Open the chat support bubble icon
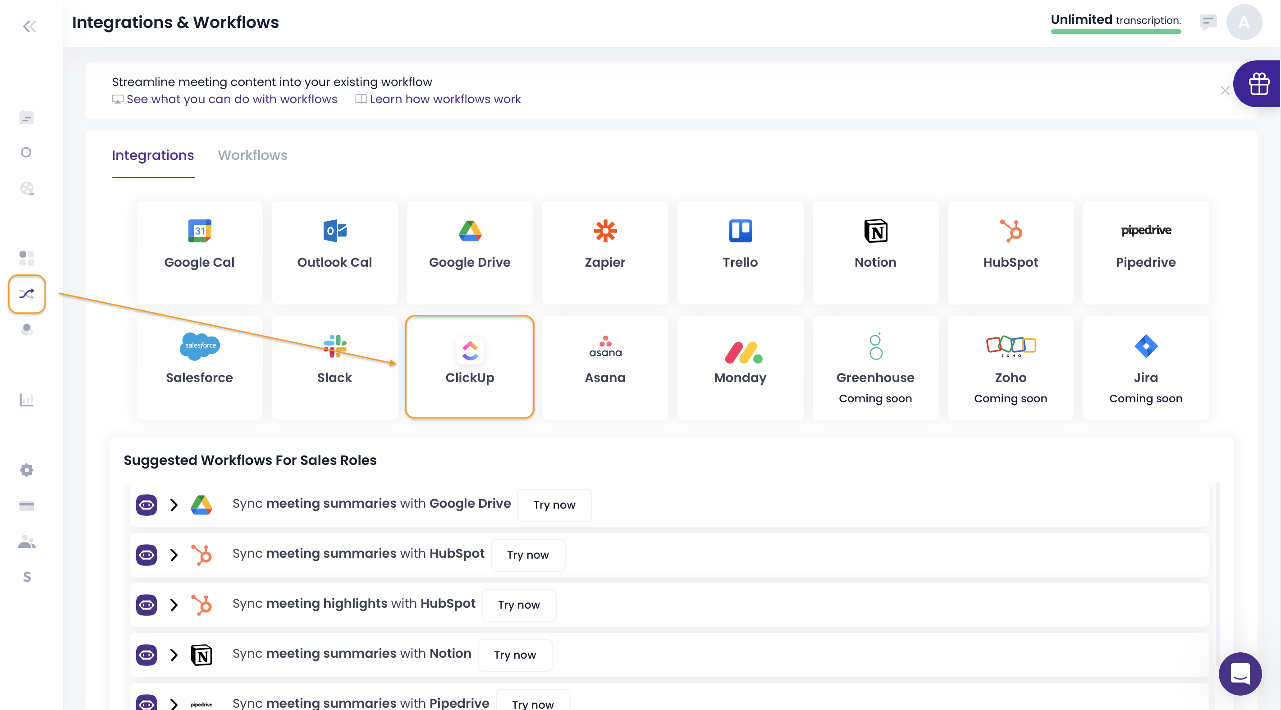The image size is (1281, 710). (1240, 674)
